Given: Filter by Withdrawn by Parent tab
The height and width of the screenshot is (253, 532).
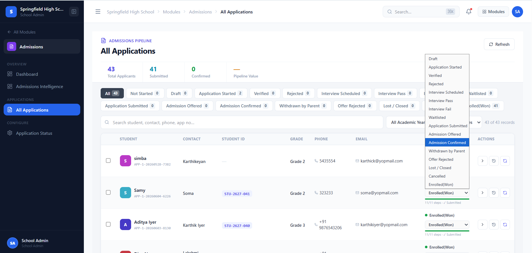Looking at the screenshot, I should pyautogui.click(x=303, y=106).
